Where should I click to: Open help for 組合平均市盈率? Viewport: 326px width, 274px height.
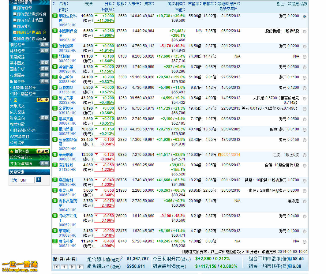point(290,259)
